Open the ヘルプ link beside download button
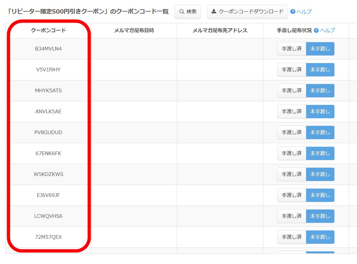The height and width of the screenshot is (264, 357). [x=304, y=12]
